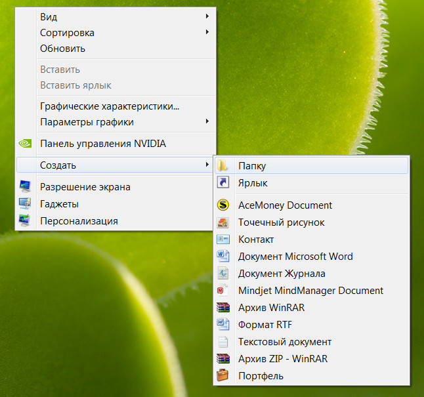Open the Вид menu item

116,17
